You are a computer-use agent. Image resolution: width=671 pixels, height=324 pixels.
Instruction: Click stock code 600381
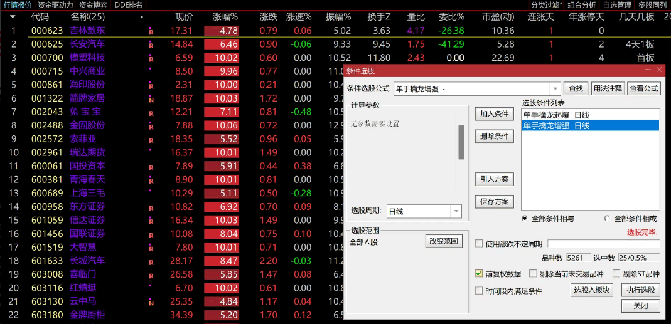click(47, 179)
